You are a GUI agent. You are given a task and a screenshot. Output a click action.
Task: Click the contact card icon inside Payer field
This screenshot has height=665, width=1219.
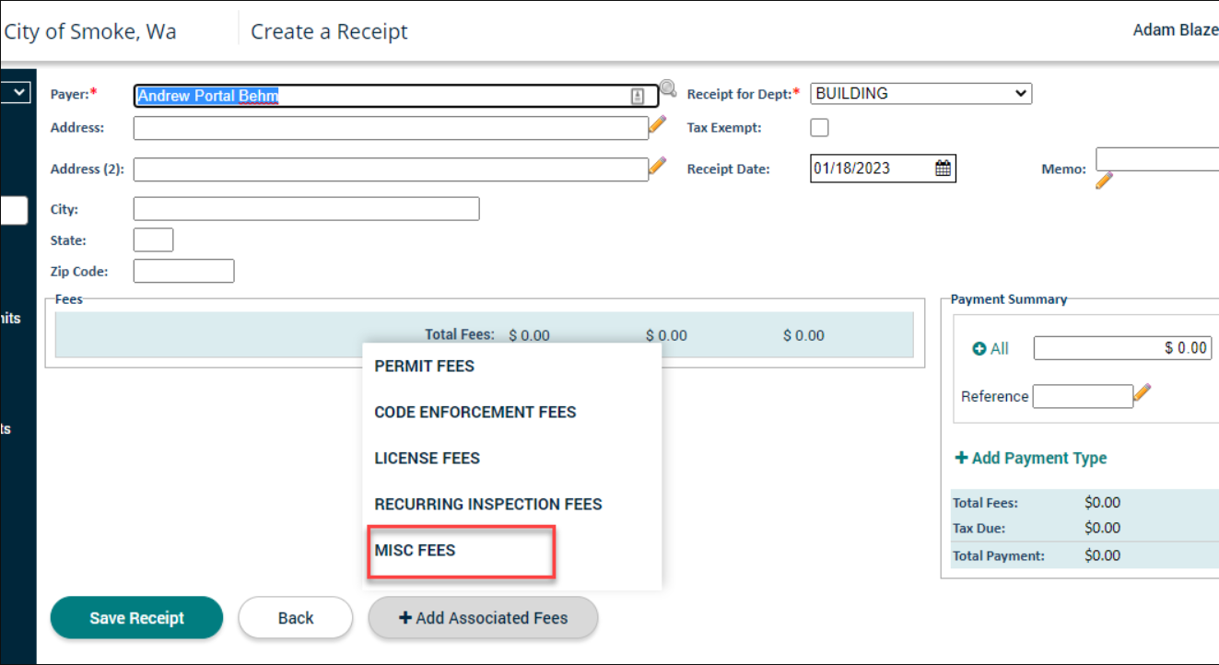coord(638,97)
